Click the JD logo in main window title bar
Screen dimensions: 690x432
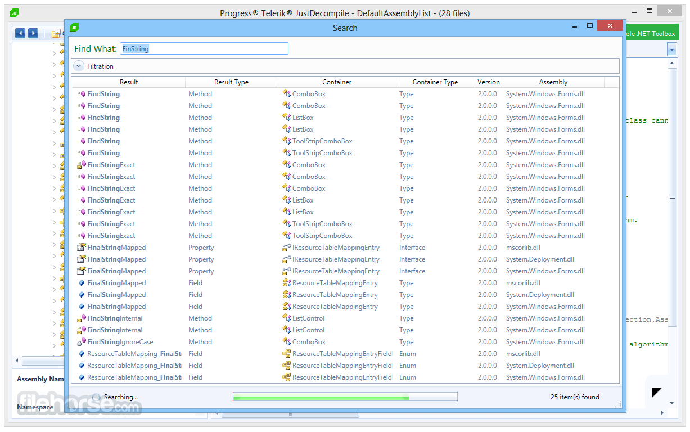pyautogui.click(x=14, y=12)
